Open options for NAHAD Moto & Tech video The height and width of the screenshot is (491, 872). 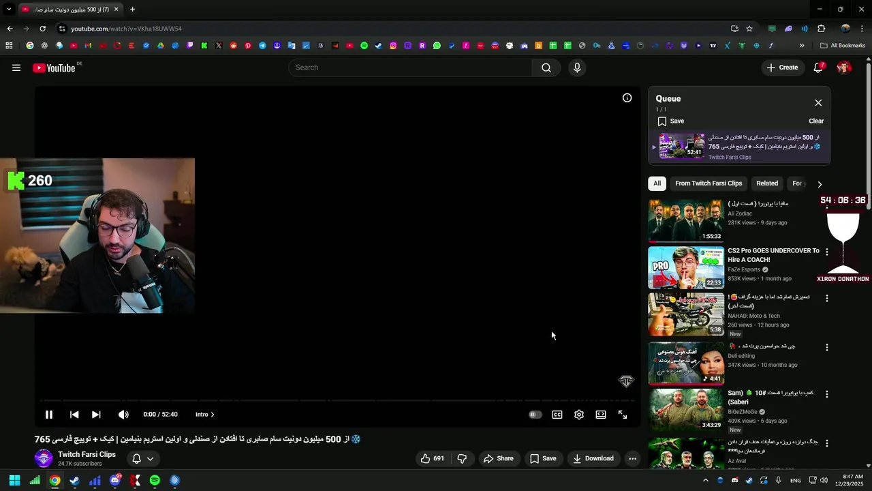pos(827,299)
